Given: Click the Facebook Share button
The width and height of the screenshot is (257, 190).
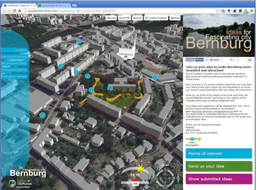Looking at the screenshot, I should click(199, 60).
